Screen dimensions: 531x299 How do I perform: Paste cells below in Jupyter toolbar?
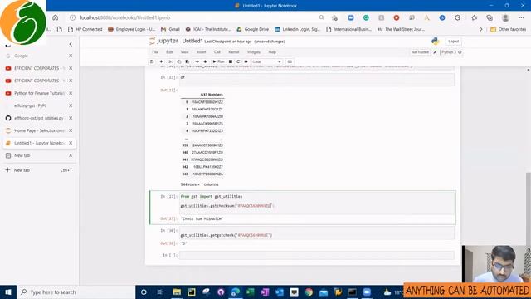(188, 61)
